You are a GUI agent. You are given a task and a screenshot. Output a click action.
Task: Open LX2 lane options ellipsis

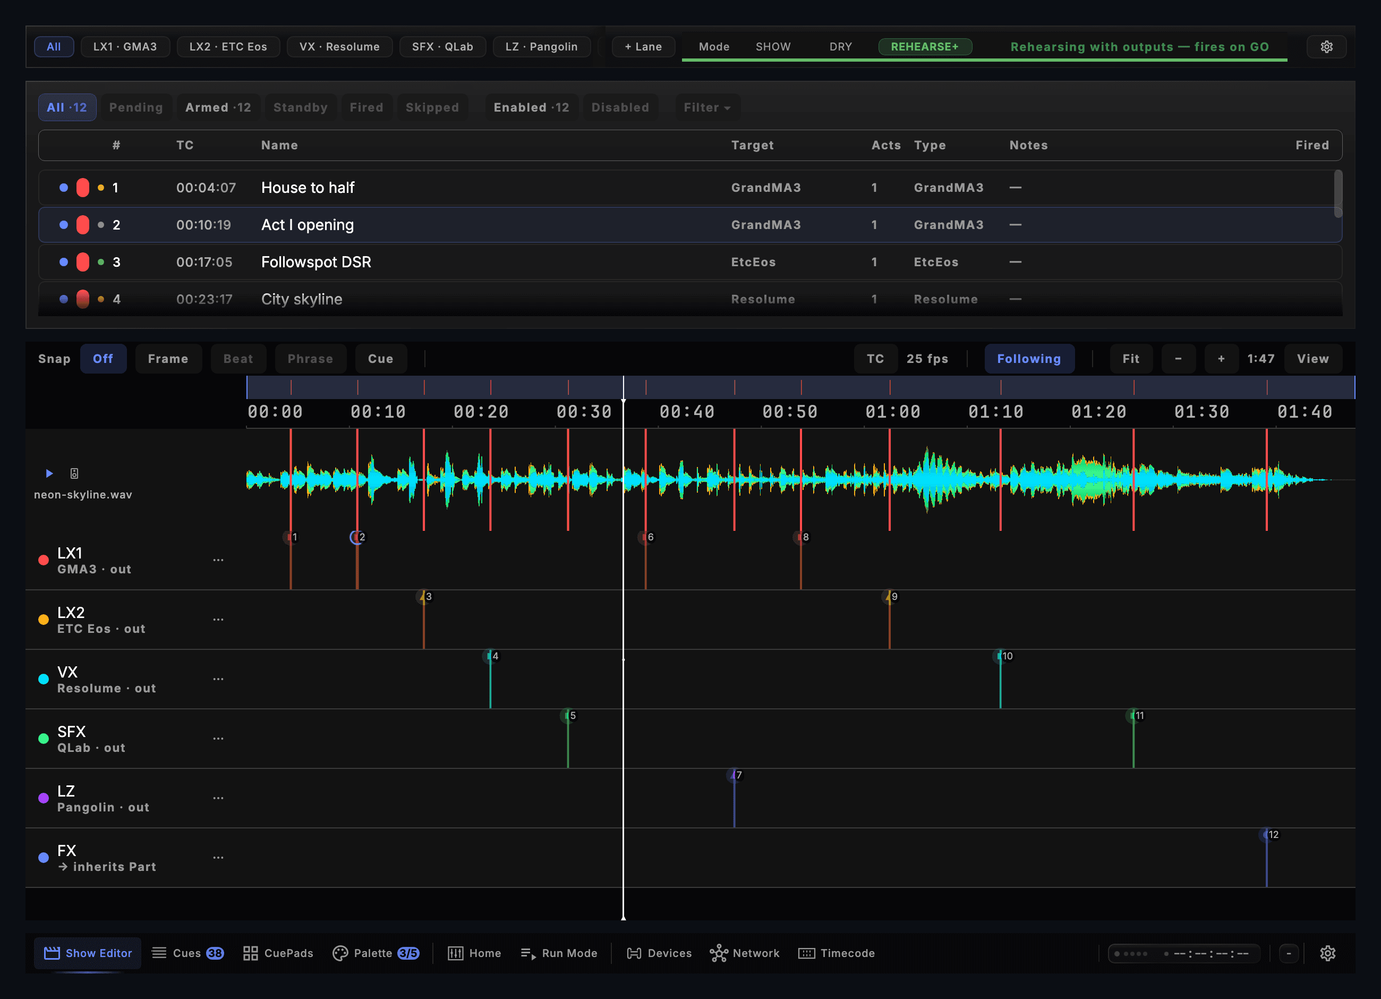point(218,620)
